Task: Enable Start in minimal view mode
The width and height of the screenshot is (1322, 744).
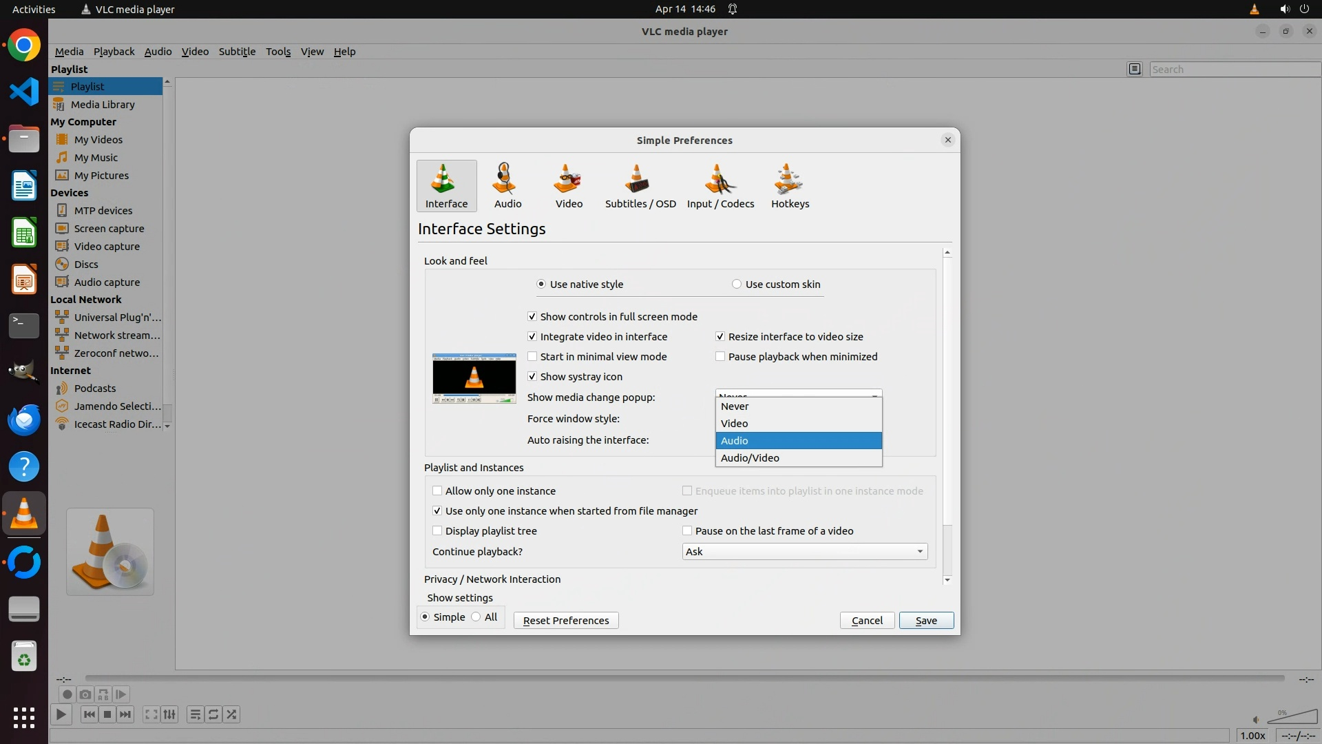Action: tap(532, 357)
